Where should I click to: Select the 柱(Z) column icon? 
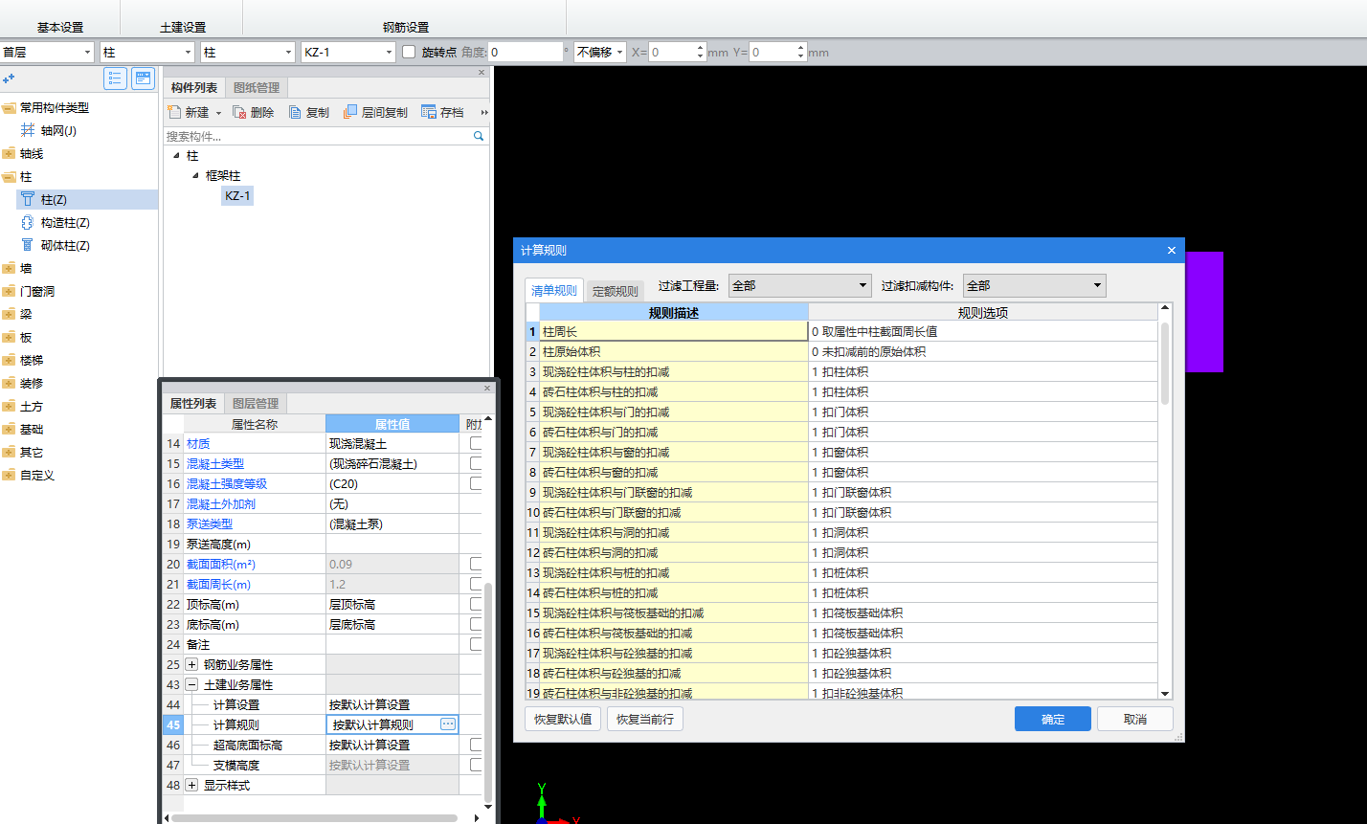pyautogui.click(x=28, y=199)
